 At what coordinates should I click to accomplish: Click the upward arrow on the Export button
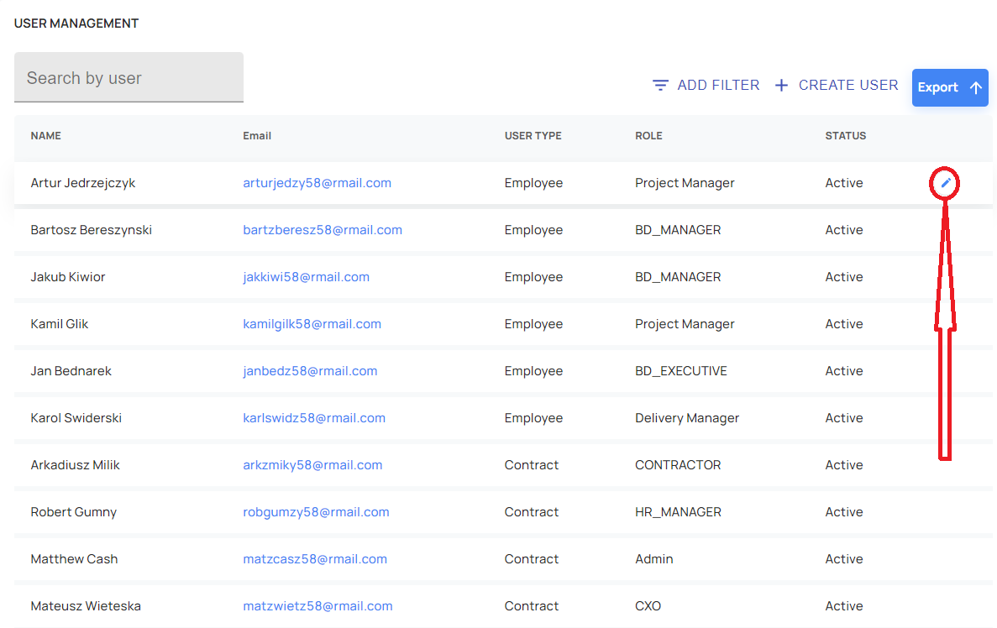tap(976, 87)
